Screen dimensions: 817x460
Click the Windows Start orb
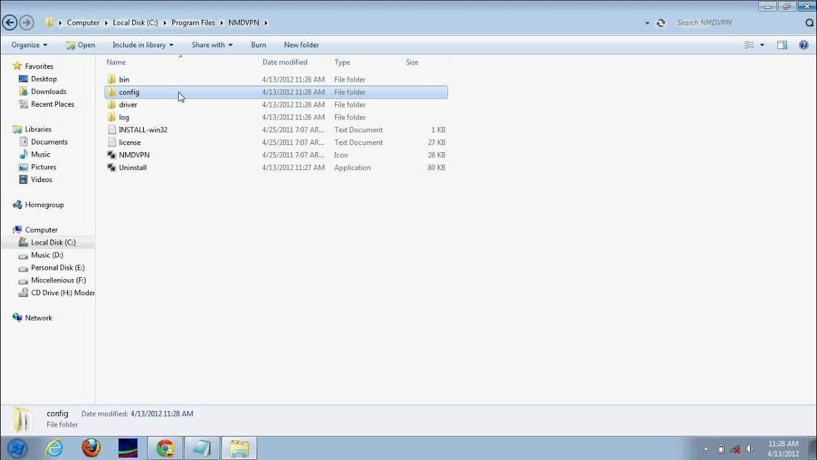click(x=16, y=448)
